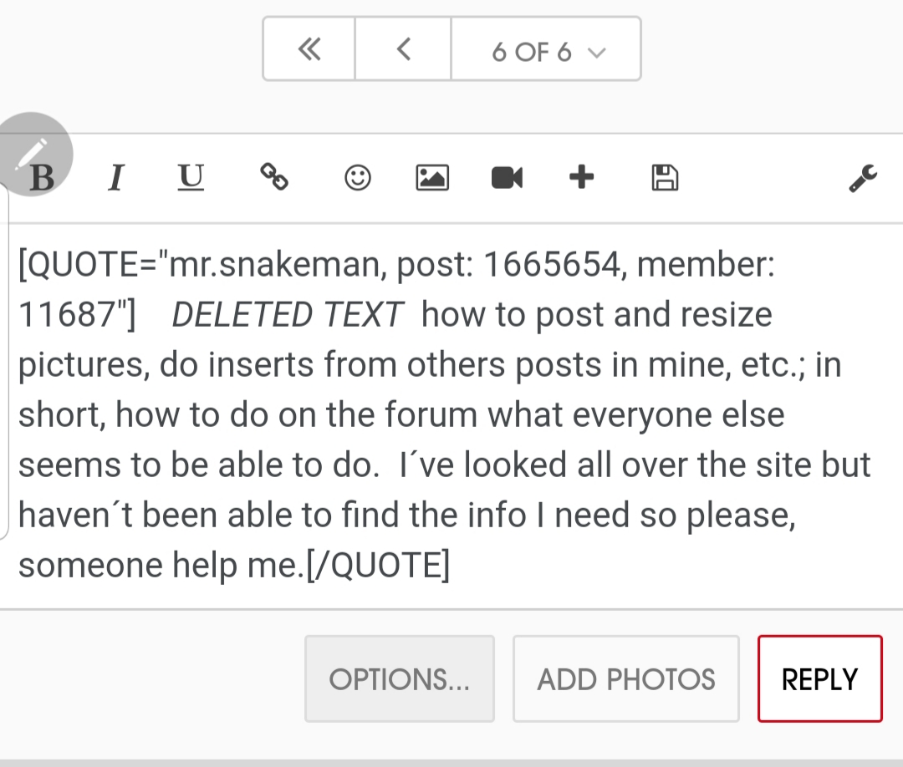
Task: Submit the post with REPLY button
Action: click(819, 679)
